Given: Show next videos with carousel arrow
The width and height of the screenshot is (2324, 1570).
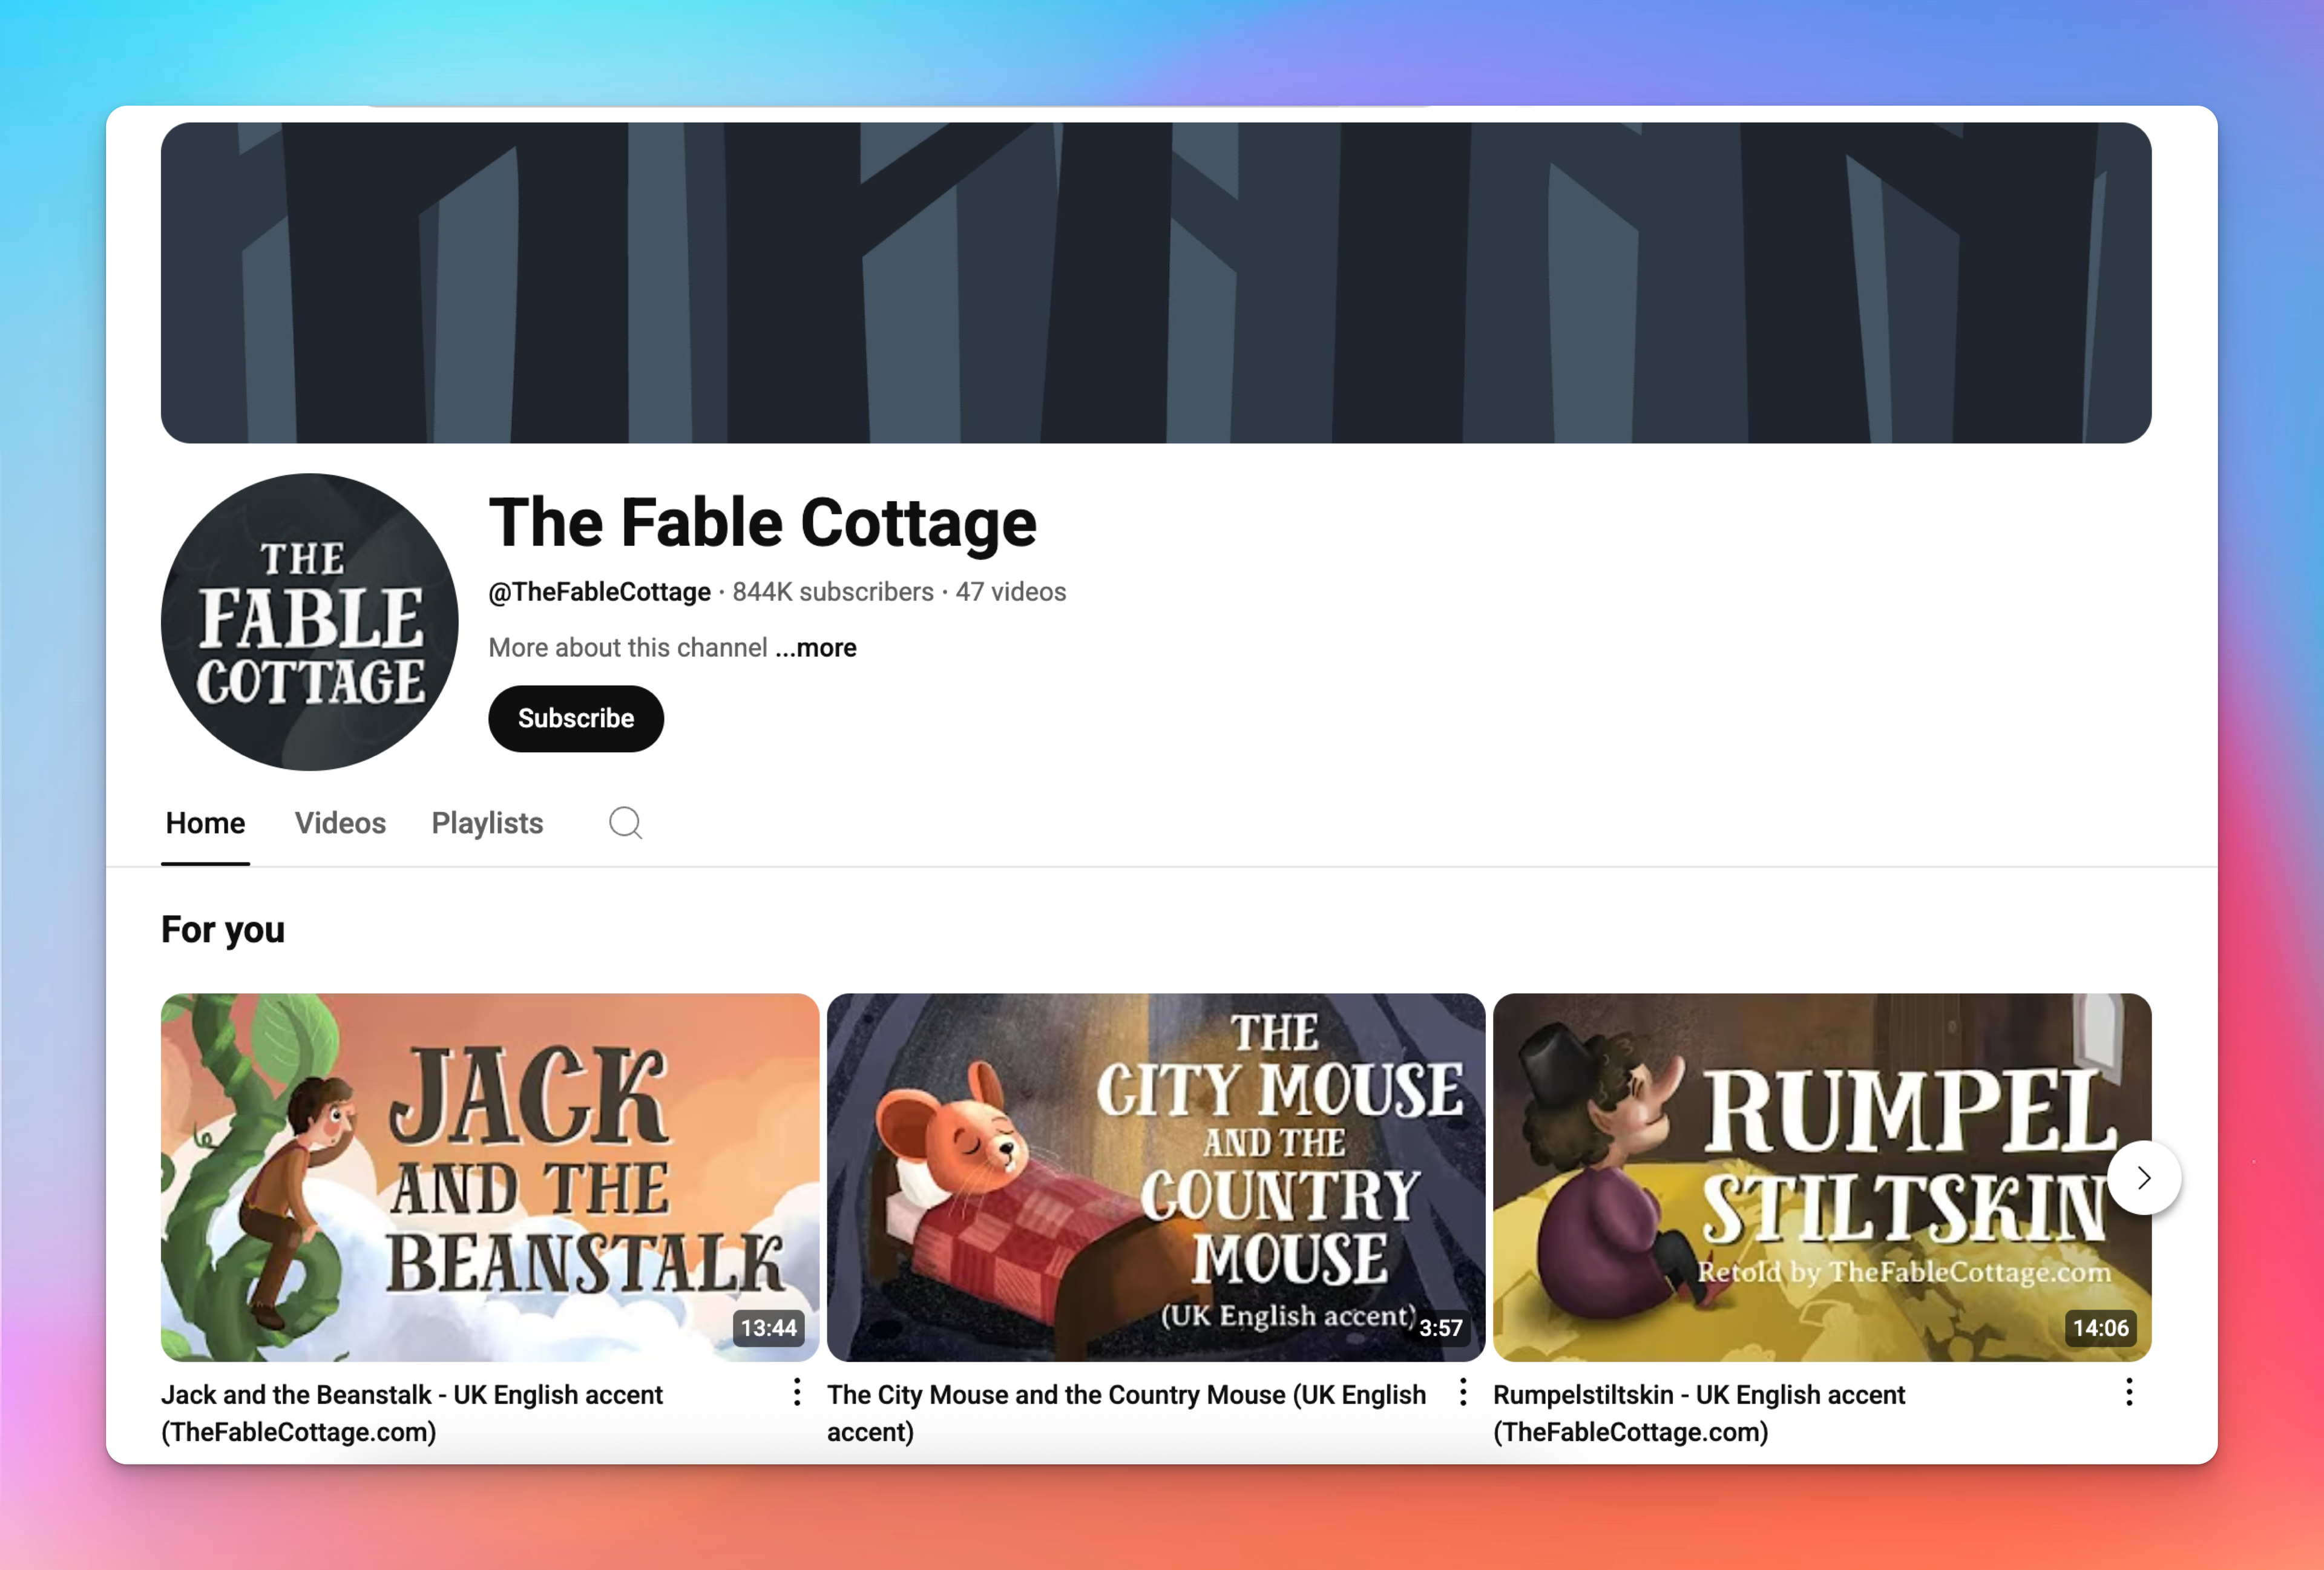Looking at the screenshot, I should coord(2143,1178).
